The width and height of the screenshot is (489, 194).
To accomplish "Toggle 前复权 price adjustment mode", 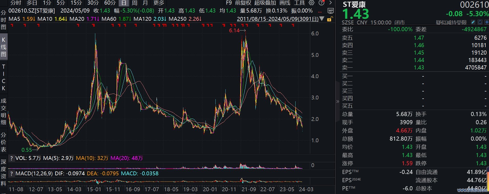I will point(243,3).
